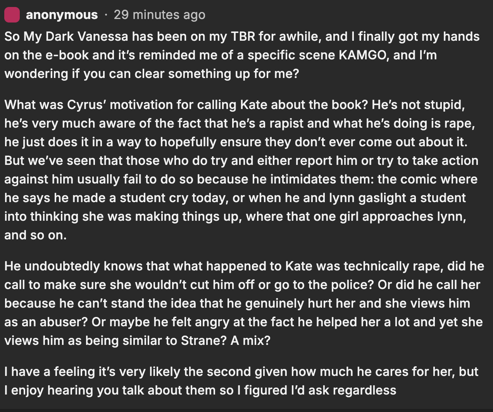Viewport: 493px width, 412px height.
Task: Open the anonymous username link
Action: pos(62,15)
